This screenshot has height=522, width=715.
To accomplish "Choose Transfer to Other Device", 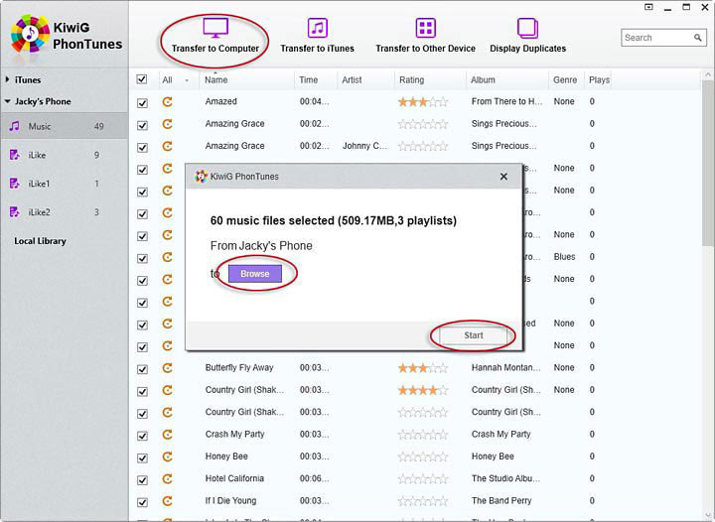I will coord(425,36).
